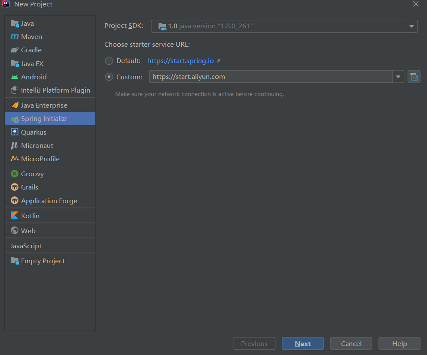Open the https://start.spring.io link

180,60
